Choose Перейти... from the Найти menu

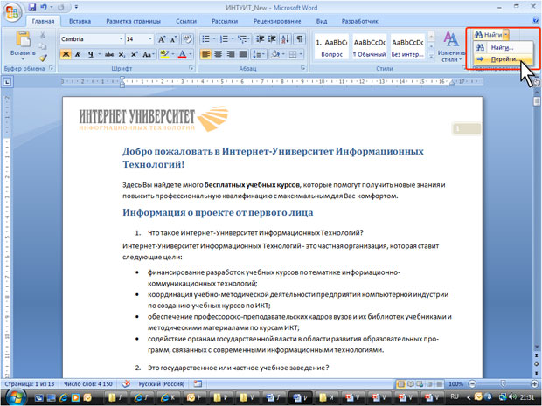(503, 59)
